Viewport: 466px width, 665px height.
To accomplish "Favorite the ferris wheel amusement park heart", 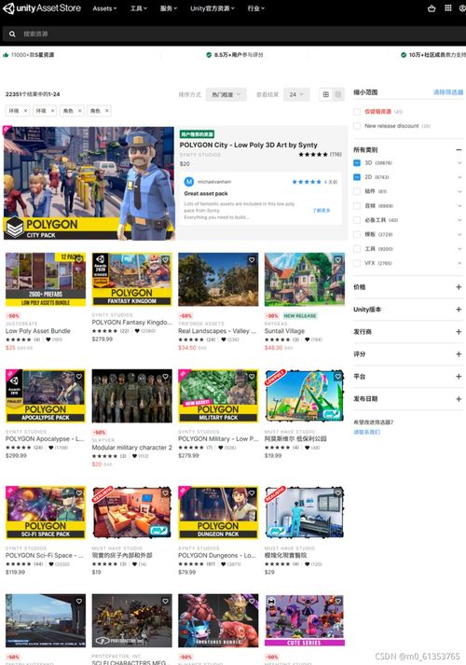I will coord(338,376).
